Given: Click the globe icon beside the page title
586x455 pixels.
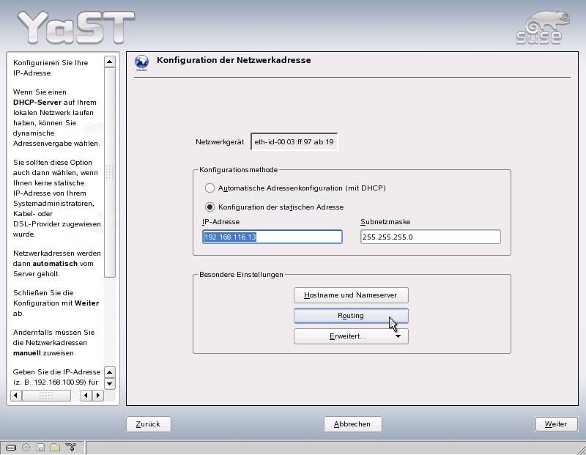Looking at the screenshot, I should click(141, 62).
